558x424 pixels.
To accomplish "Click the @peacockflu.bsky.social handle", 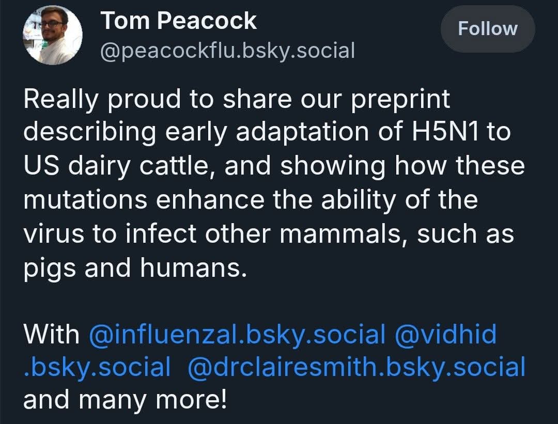I will pyautogui.click(x=227, y=51).
